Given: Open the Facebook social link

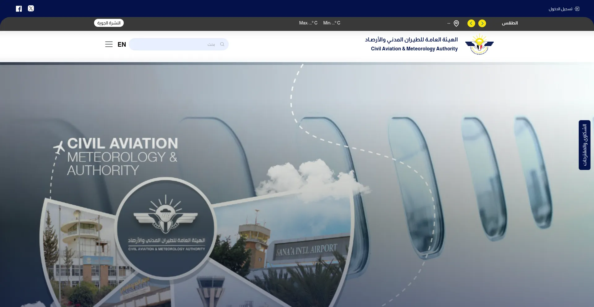Looking at the screenshot, I should 19,9.
